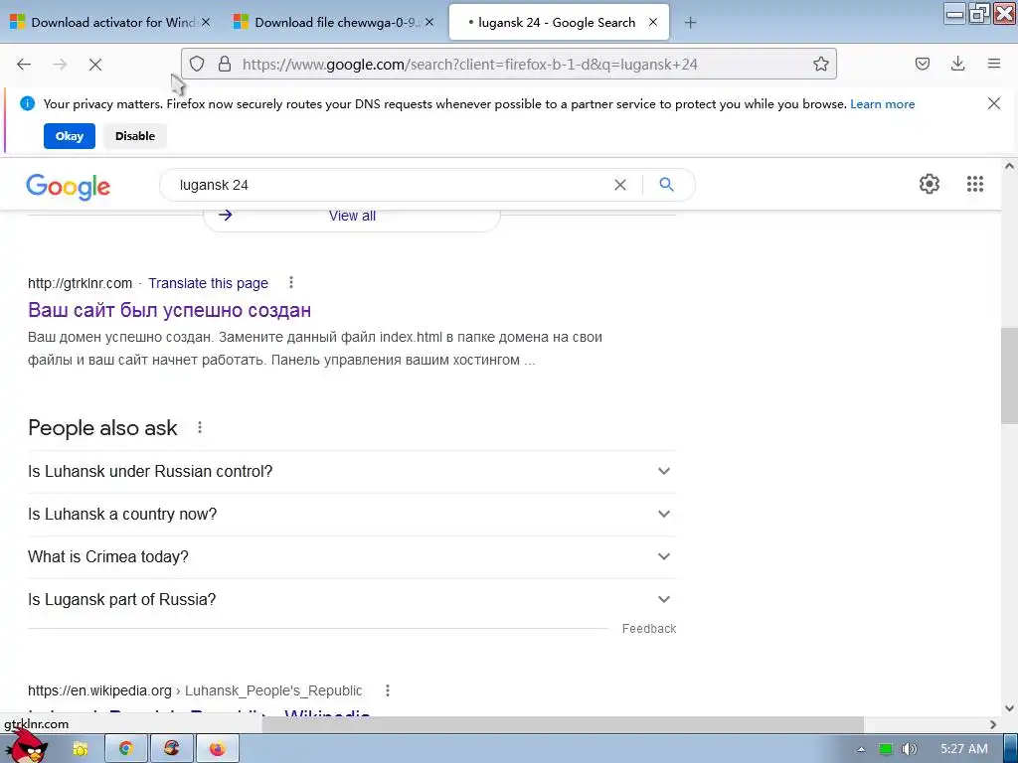Open the Firefox taskbar icon

(218, 749)
